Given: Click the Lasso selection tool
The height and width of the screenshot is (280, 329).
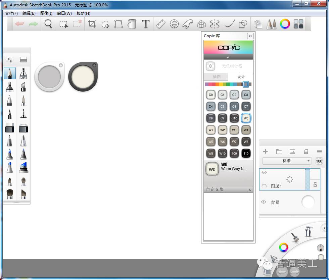Looking at the screenshot, I should click(105, 24).
